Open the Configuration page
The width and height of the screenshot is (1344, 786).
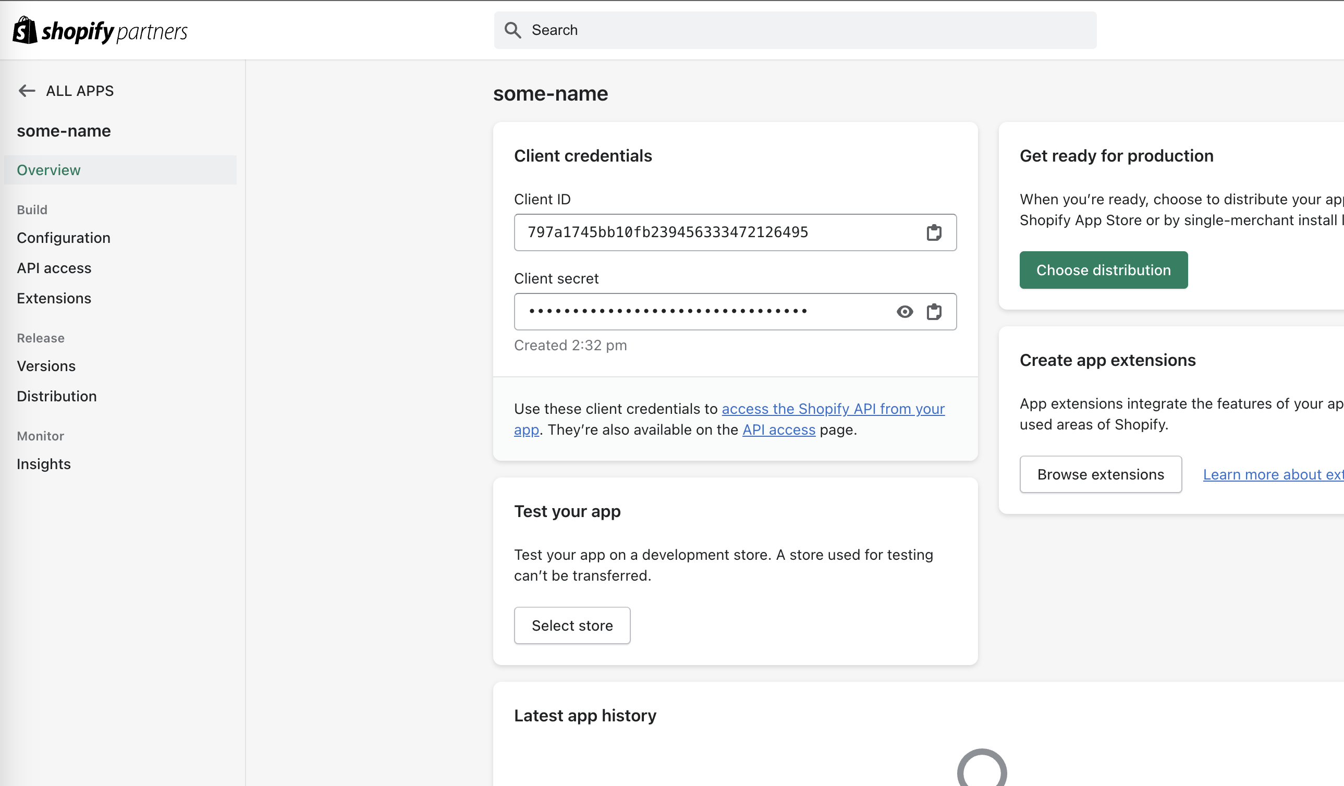coord(64,238)
